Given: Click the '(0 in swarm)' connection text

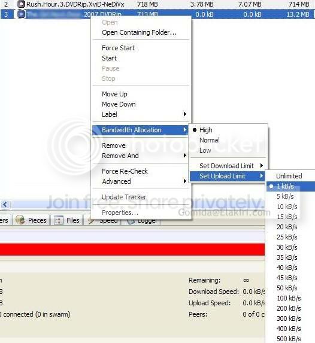Looking at the screenshot, I should 53,314.
